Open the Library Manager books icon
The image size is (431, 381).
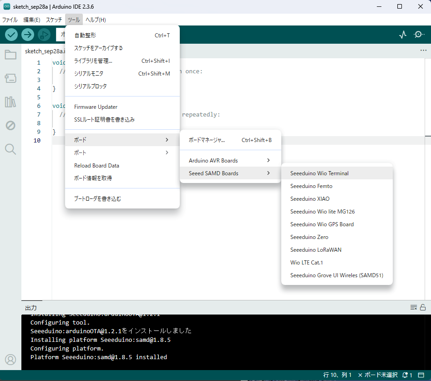pyautogui.click(x=10, y=102)
